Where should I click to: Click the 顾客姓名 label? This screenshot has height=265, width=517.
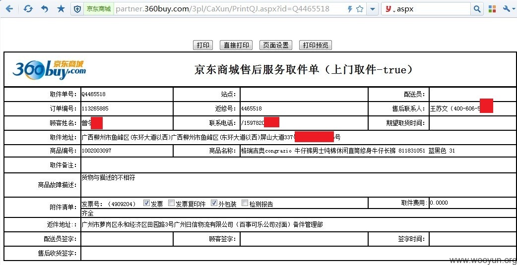(x=64, y=123)
